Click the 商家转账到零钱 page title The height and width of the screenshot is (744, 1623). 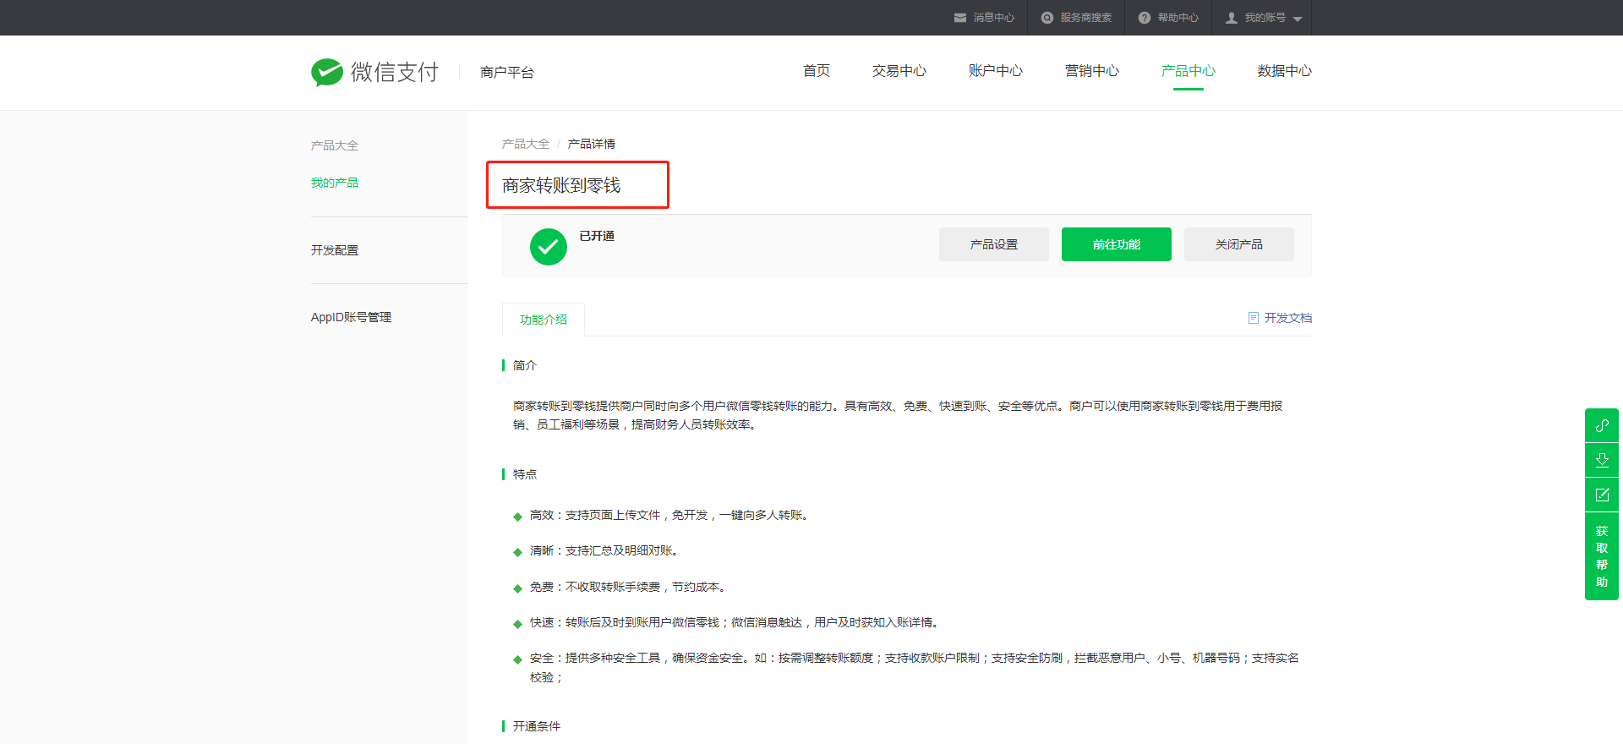pyautogui.click(x=561, y=185)
